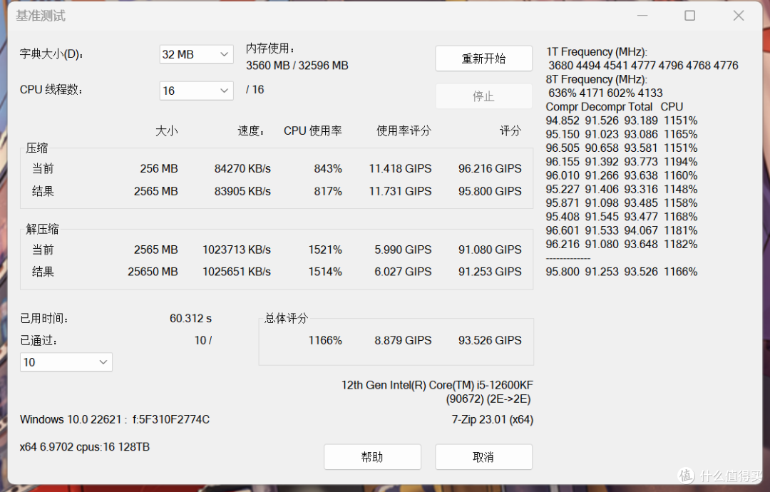Open the passes count dropdown showing 10
Image resolution: width=770 pixels, height=492 pixels.
[66, 362]
